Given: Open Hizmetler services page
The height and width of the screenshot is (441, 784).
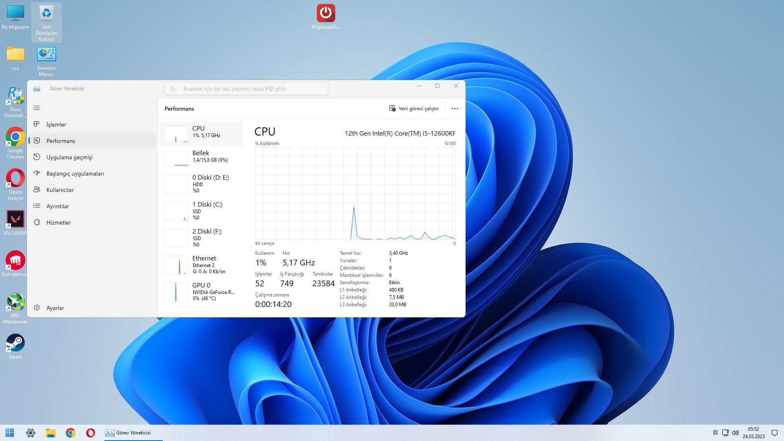Looking at the screenshot, I should pyautogui.click(x=58, y=223).
